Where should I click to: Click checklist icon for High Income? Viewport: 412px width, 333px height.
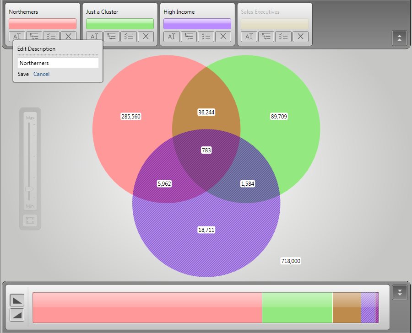[206, 37]
